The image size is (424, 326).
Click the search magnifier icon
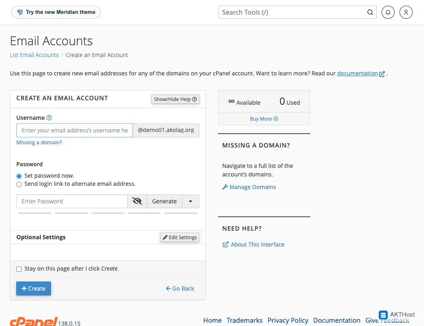[x=370, y=12]
